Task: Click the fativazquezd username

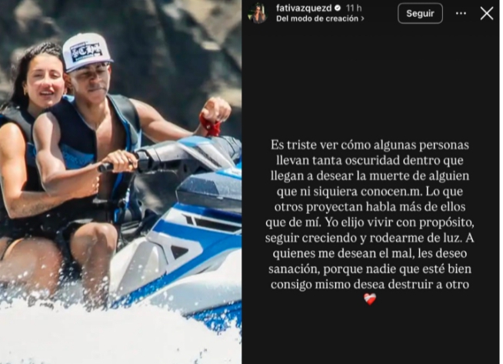Action: tap(304, 8)
